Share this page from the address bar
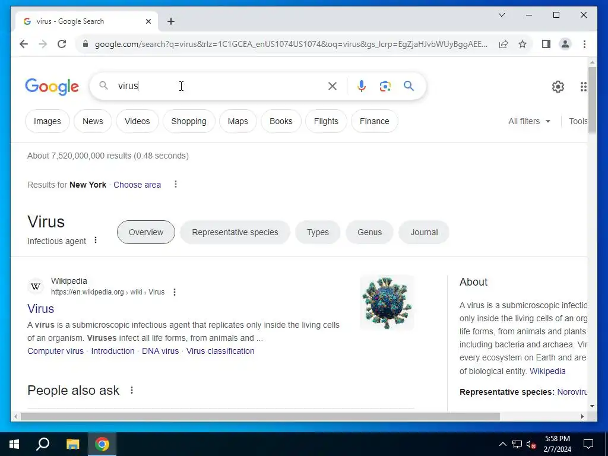This screenshot has width=608, height=456. (503, 44)
